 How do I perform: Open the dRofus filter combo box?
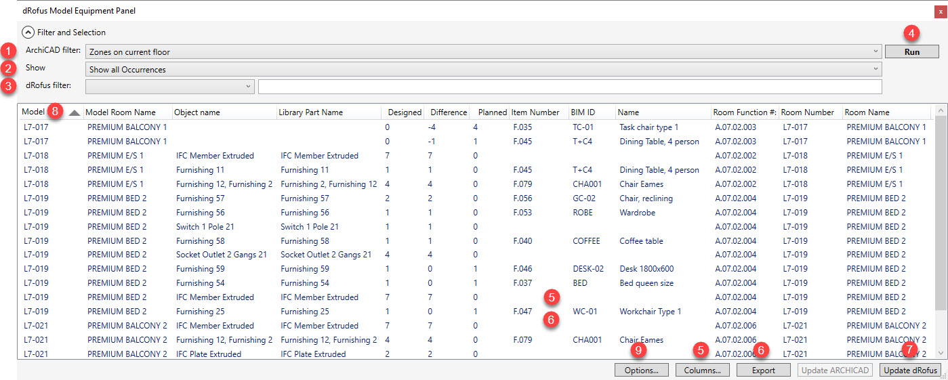click(169, 87)
